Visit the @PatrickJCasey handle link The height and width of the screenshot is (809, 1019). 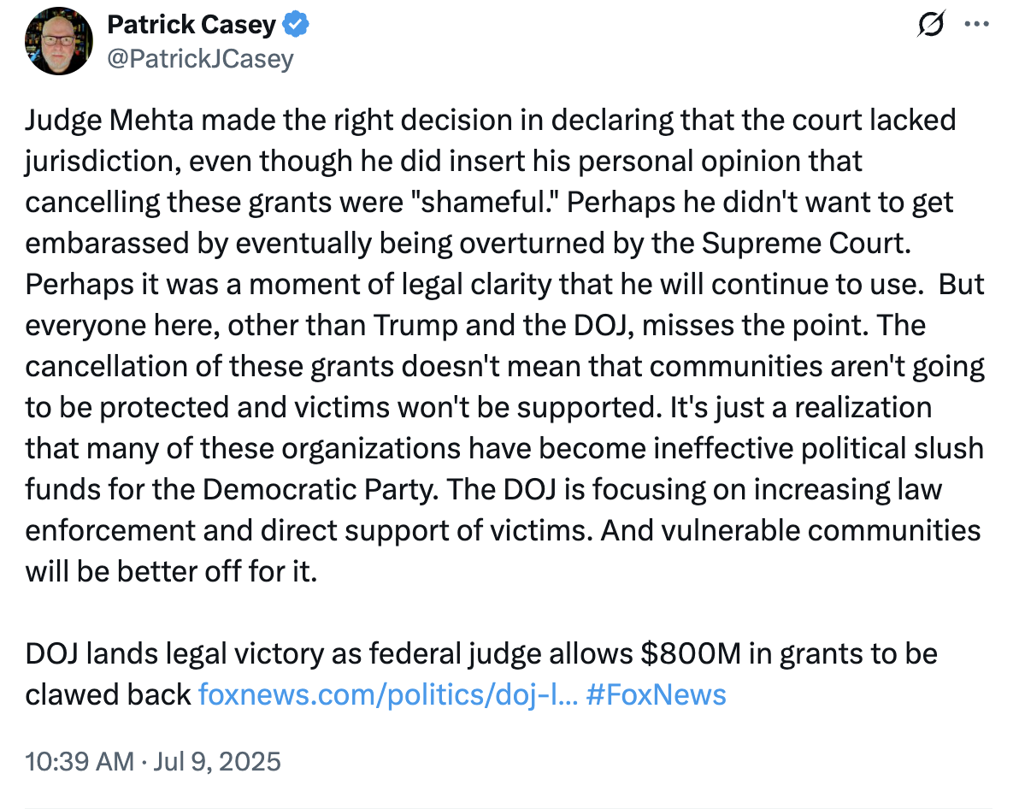click(200, 58)
